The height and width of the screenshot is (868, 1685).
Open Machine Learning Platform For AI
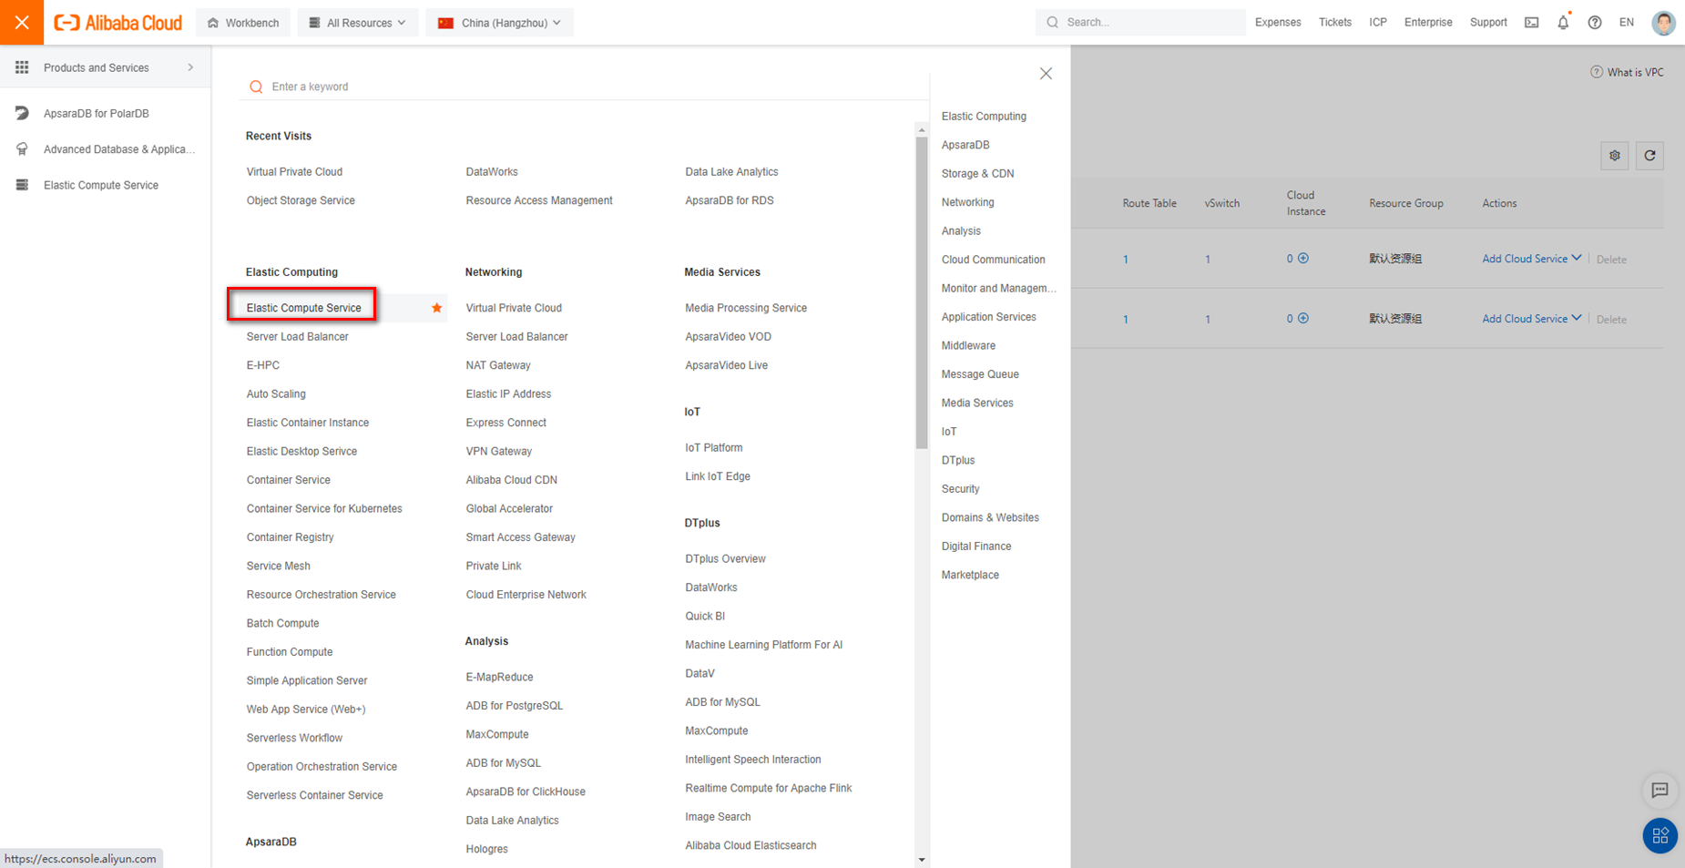(763, 645)
